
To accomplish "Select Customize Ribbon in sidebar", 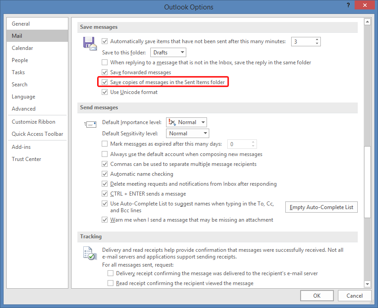I will coord(34,122).
